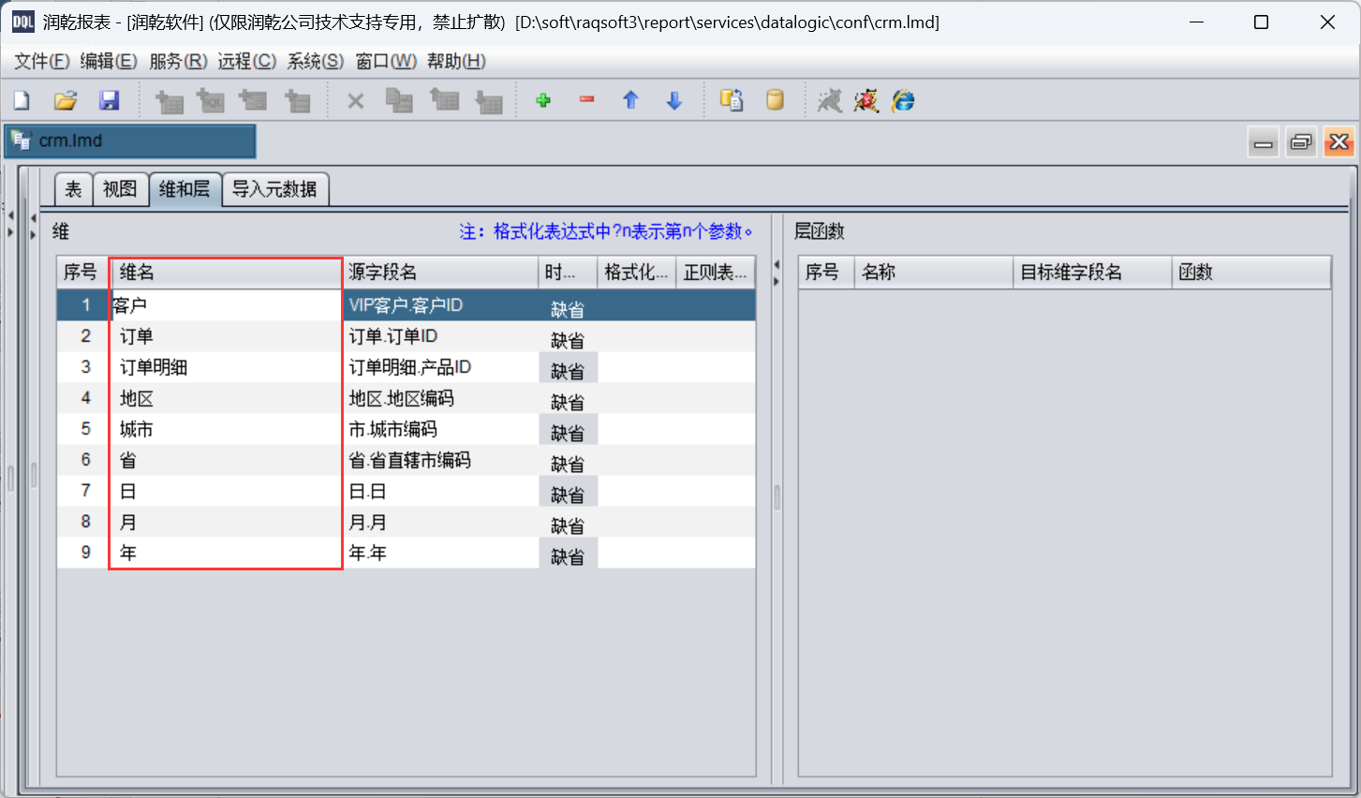Move the selected row up with blue arrow
1361x798 pixels.
point(630,100)
